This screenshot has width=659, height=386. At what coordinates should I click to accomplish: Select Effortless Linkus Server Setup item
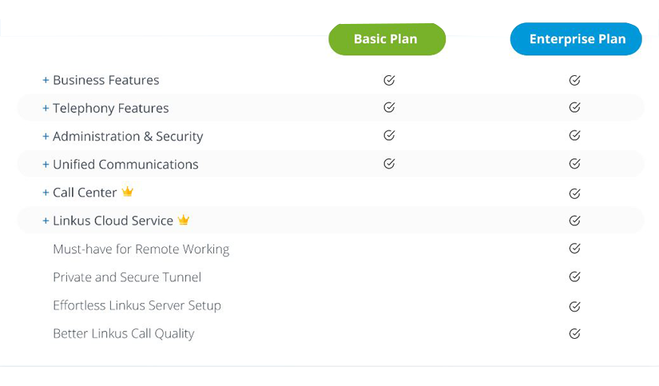point(137,305)
